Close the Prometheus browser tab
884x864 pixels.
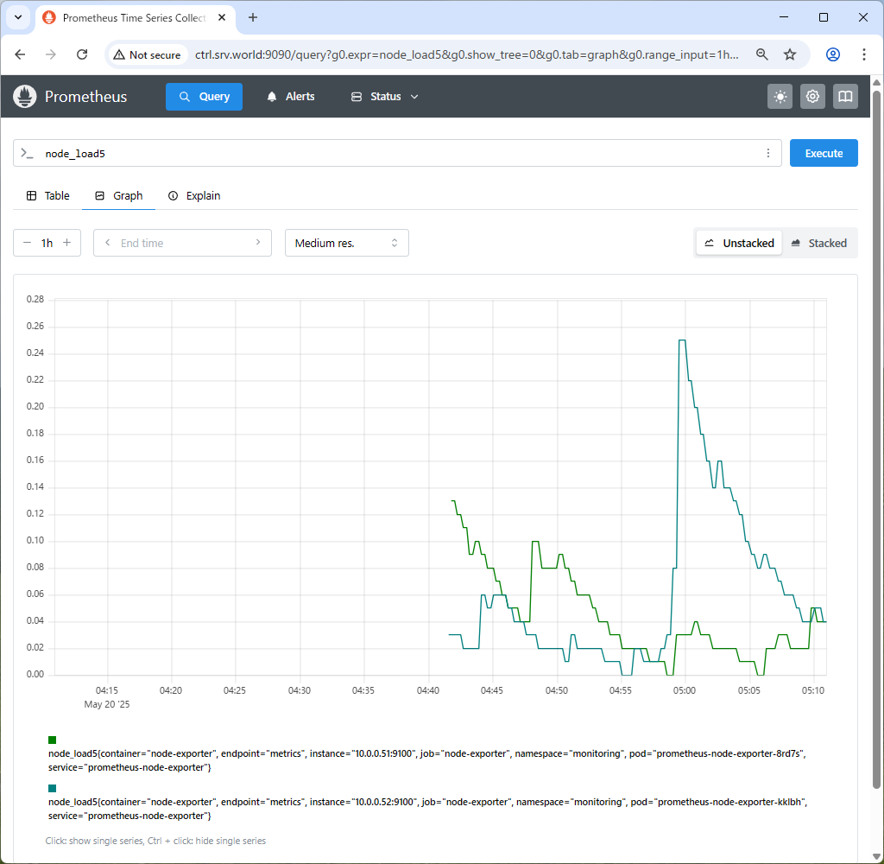(x=222, y=17)
